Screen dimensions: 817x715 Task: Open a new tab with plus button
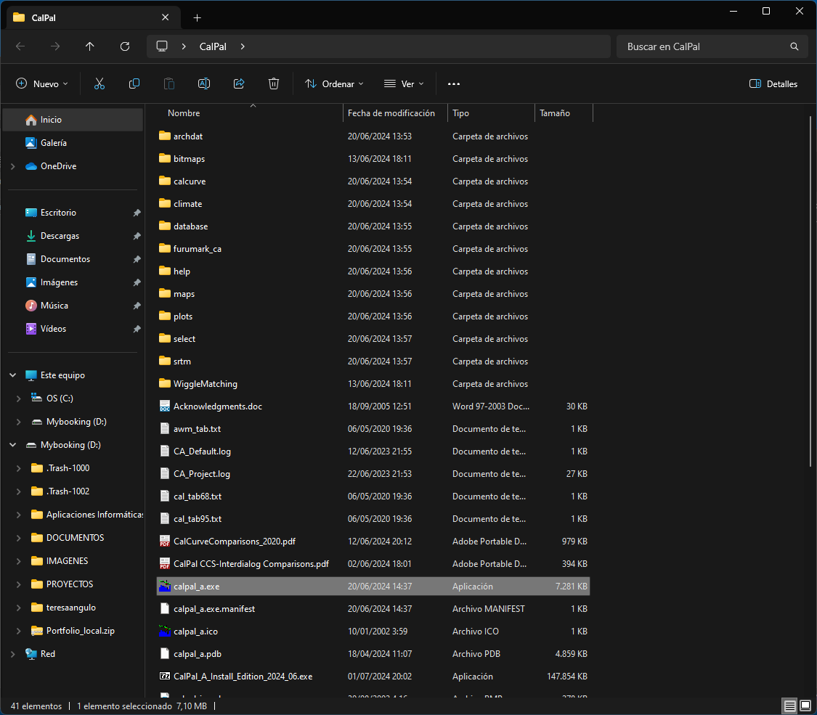coord(197,17)
